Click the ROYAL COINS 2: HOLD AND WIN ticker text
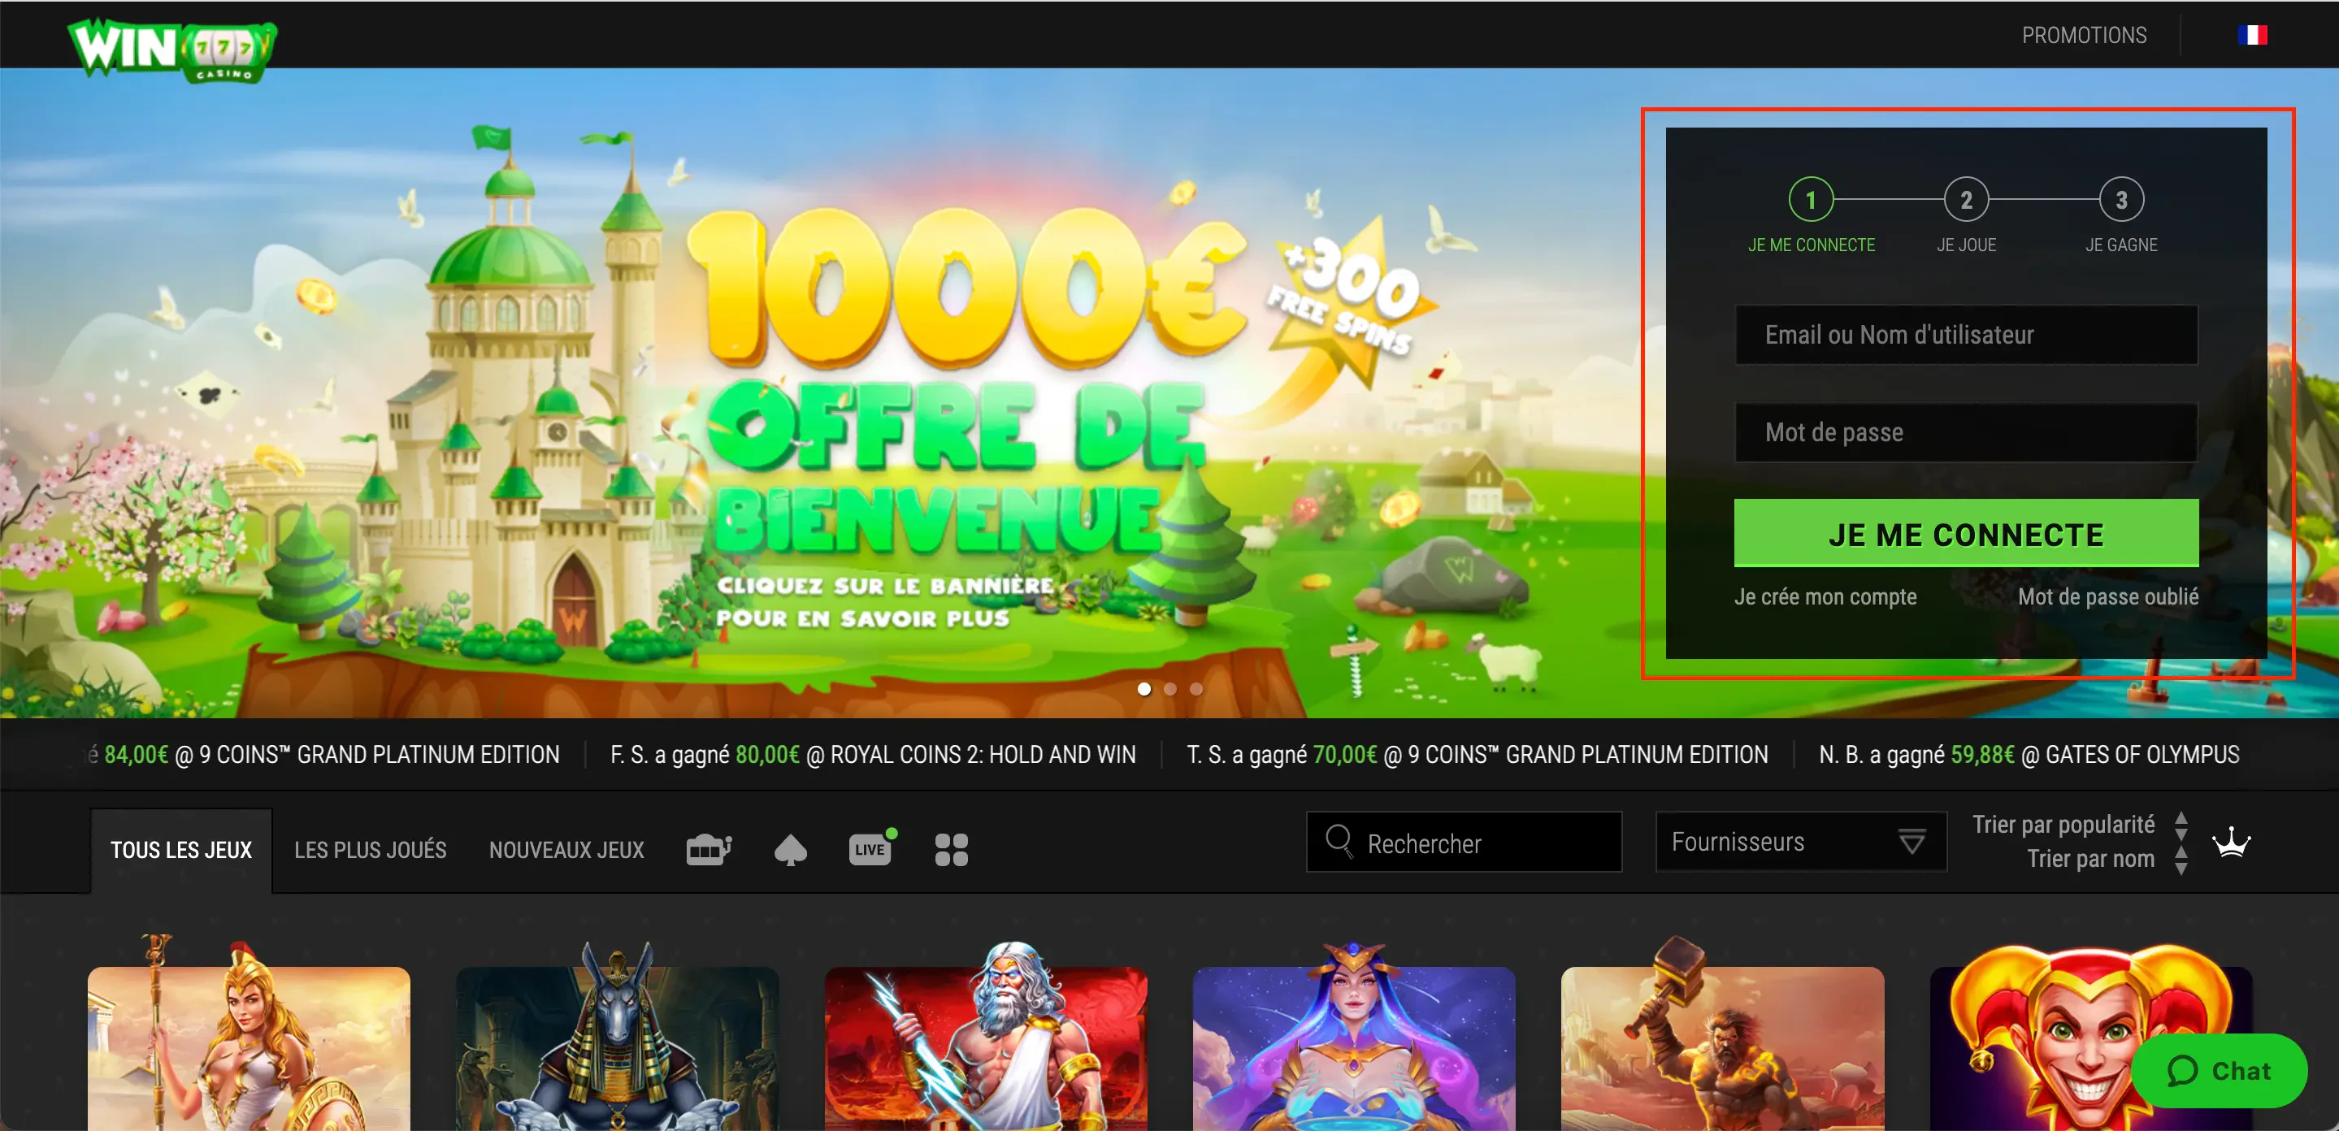The height and width of the screenshot is (1131, 2339). (x=983, y=755)
